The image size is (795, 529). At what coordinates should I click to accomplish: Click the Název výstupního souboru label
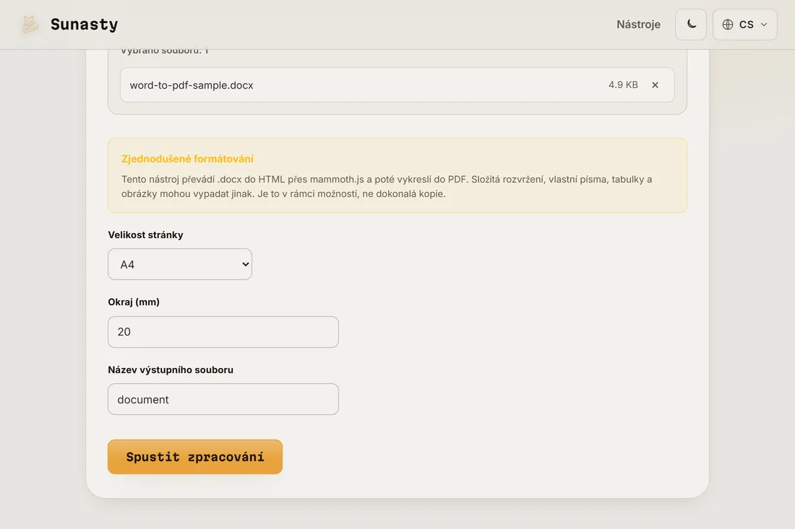(171, 370)
